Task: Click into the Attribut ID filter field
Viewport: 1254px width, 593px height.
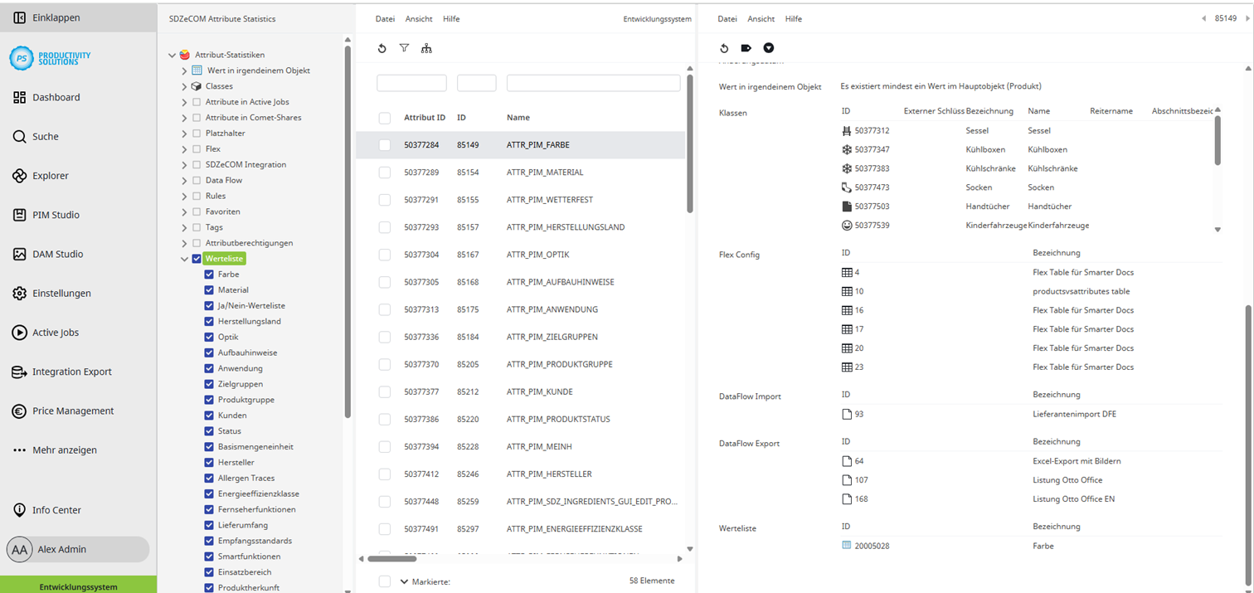Action: (412, 83)
